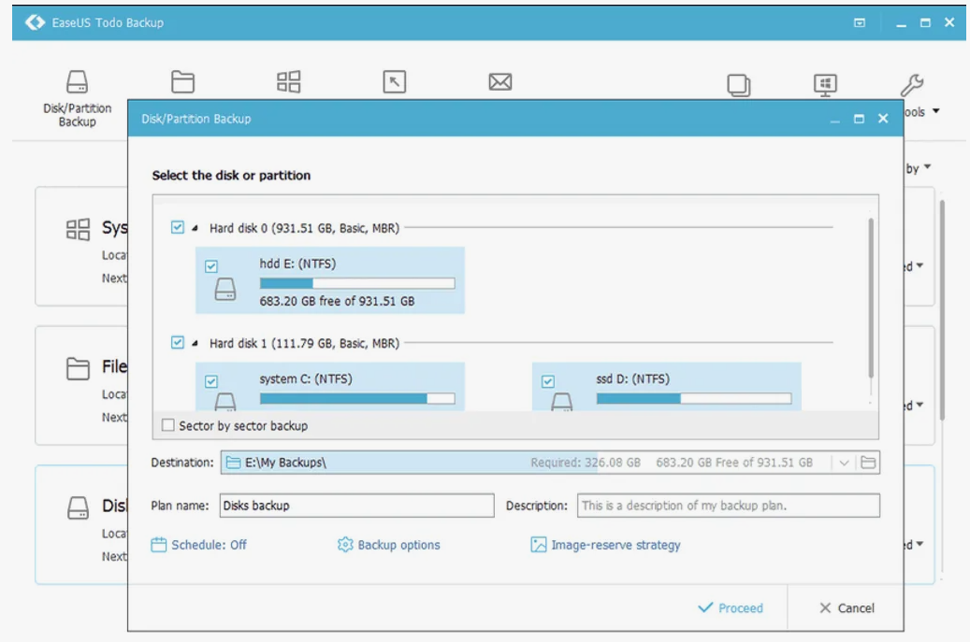The image size is (970, 642).
Task: Click the Schedule calendar icon
Action: coord(158,545)
